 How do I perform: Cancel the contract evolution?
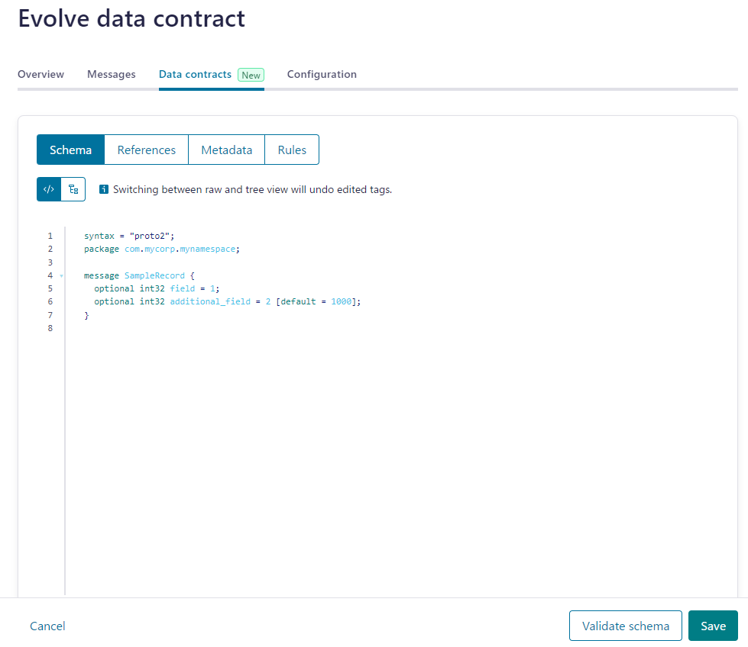(x=47, y=626)
